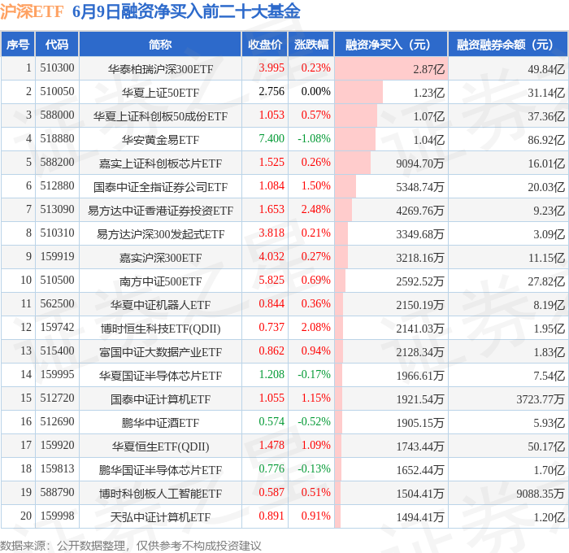Click the 6月9日融资净买入前二十大基金 heading
Screen dimensions: 569x553
186,11
